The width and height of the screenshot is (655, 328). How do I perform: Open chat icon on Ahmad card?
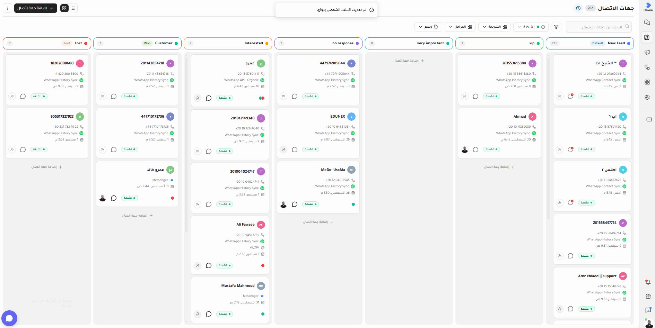point(475,149)
